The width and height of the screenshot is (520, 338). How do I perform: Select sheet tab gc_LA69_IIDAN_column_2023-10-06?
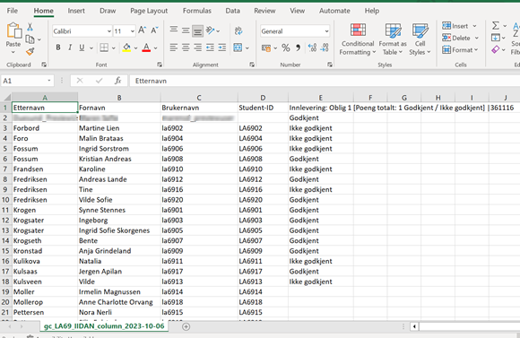coord(104,326)
